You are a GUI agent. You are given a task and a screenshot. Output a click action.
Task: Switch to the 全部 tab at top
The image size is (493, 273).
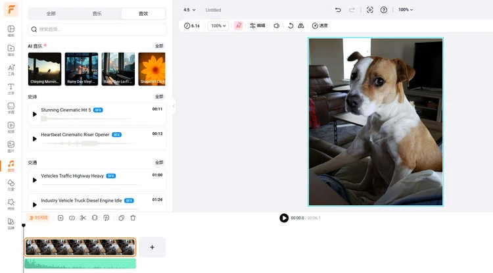coord(51,13)
